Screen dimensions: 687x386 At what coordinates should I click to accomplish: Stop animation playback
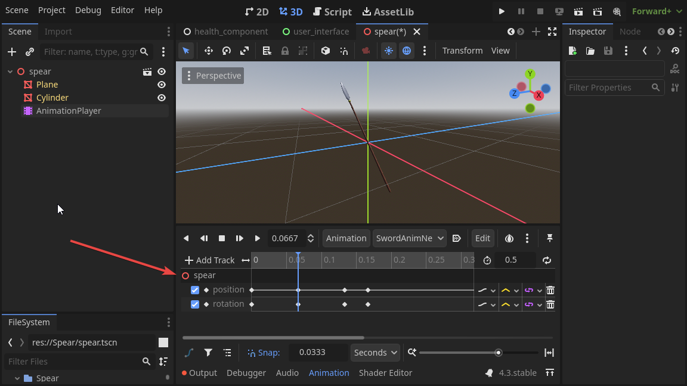pos(222,238)
